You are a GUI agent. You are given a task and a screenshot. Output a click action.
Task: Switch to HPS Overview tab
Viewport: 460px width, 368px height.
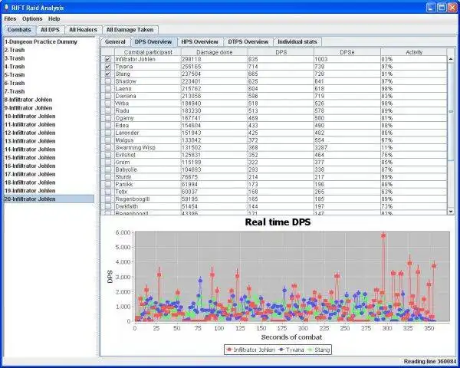[199, 41]
